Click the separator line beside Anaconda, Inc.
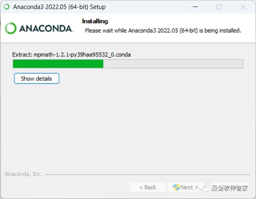Screen dimensions: 256x199 pos(148,175)
